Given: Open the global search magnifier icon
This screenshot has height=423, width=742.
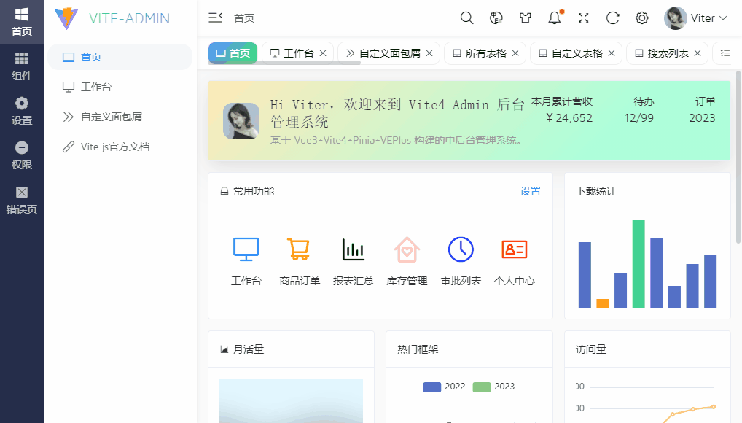Looking at the screenshot, I should pos(466,18).
